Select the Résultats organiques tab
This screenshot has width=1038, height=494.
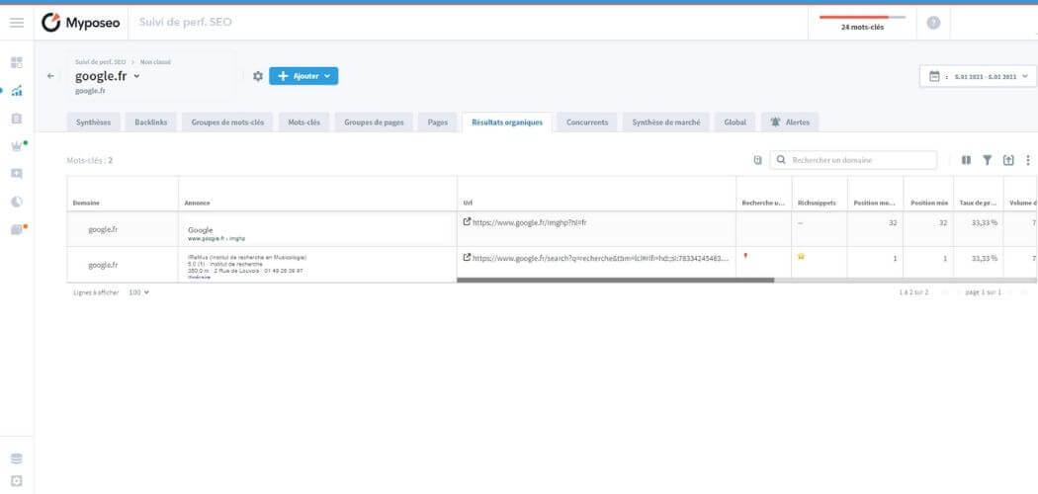507,123
